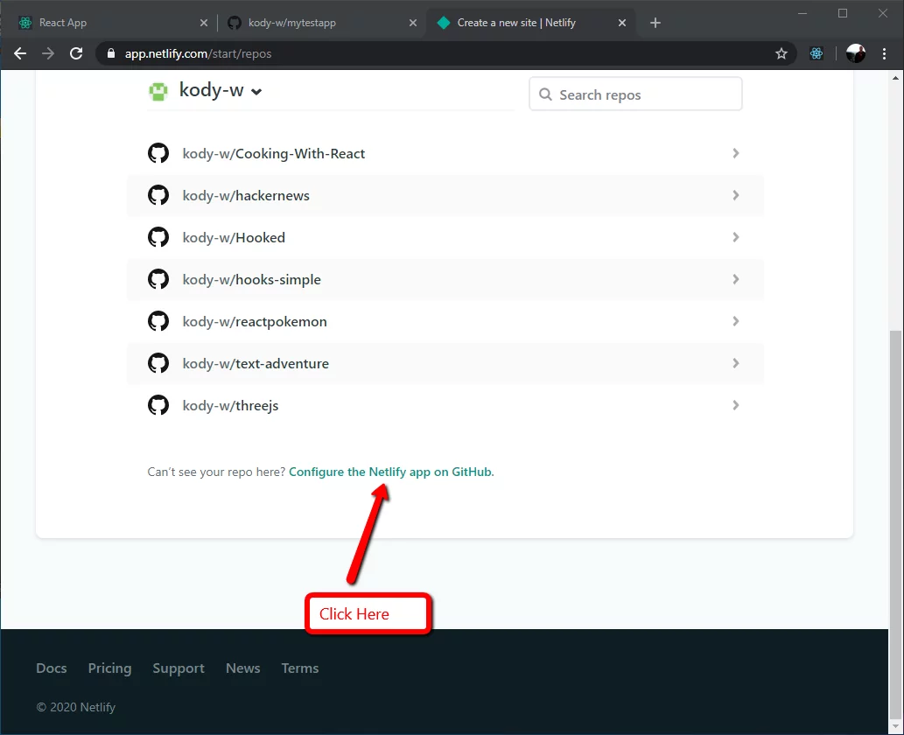Image resolution: width=904 pixels, height=735 pixels.
Task: Select the kody-w/reactpokemon repository
Action: click(445, 321)
